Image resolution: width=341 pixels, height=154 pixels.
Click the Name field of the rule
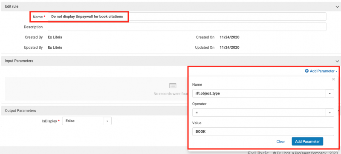(x=187, y=17)
